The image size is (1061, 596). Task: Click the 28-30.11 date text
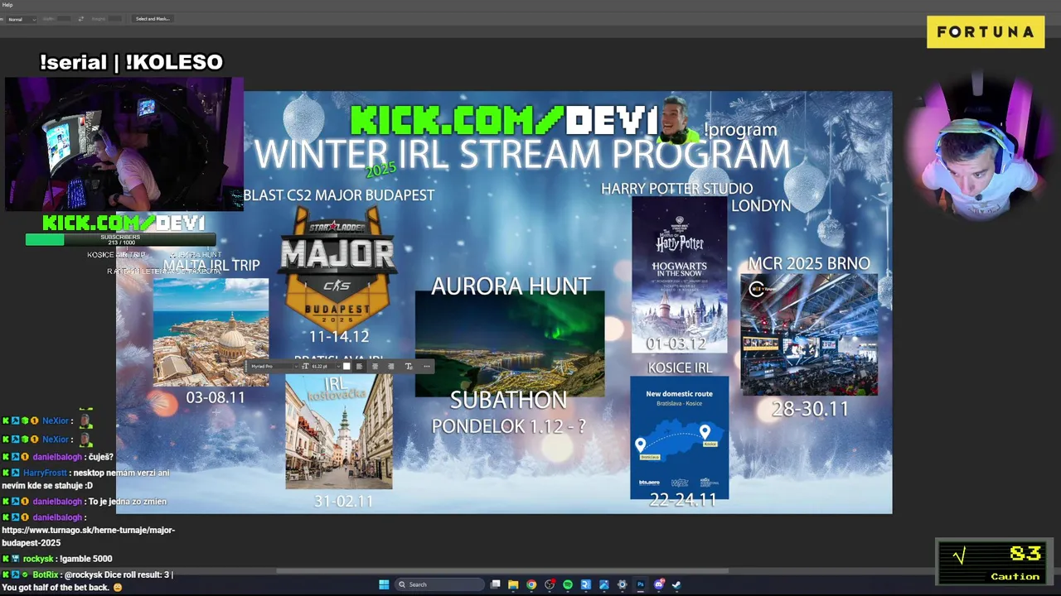[x=810, y=409]
